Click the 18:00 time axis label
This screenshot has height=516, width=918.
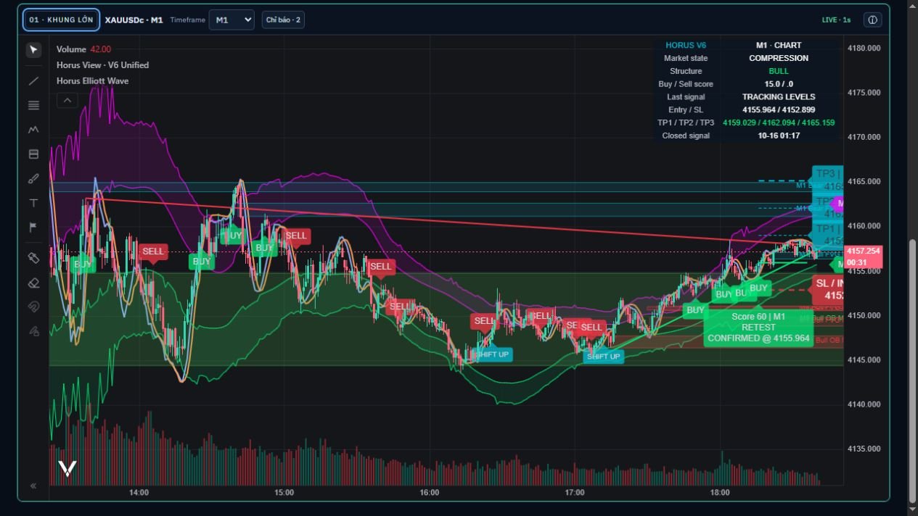click(x=720, y=493)
